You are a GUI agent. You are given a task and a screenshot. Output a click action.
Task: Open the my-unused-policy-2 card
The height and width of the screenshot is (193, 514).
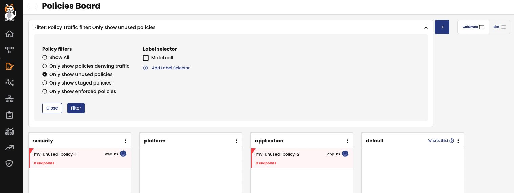tap(302, 158)
